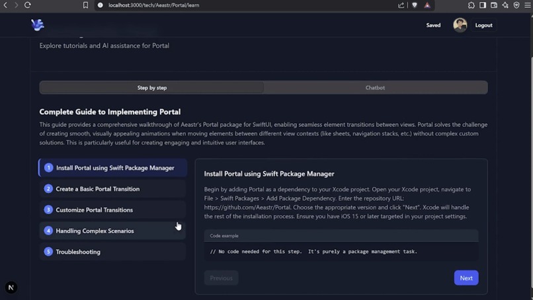
Task: Open the extensions puzzle icon
Action: pyautogui.click(x=471, y=5)
